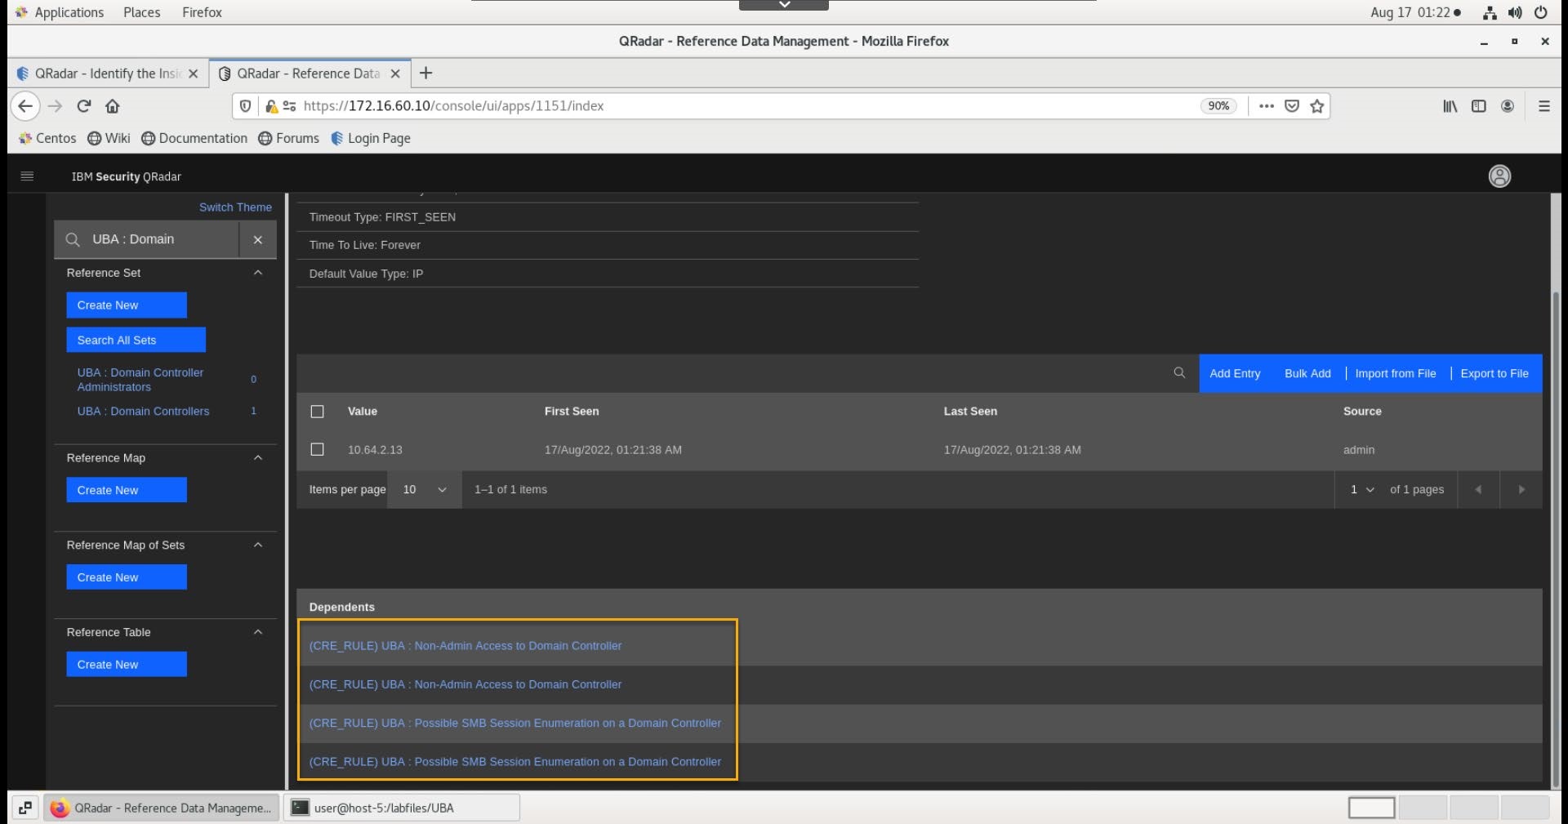Image resolution: width=1568 pixels, height=824 pixels.
Task: Expand the top drop-down handle chevron
Action: pyautogui.click(x=784, y=5)
